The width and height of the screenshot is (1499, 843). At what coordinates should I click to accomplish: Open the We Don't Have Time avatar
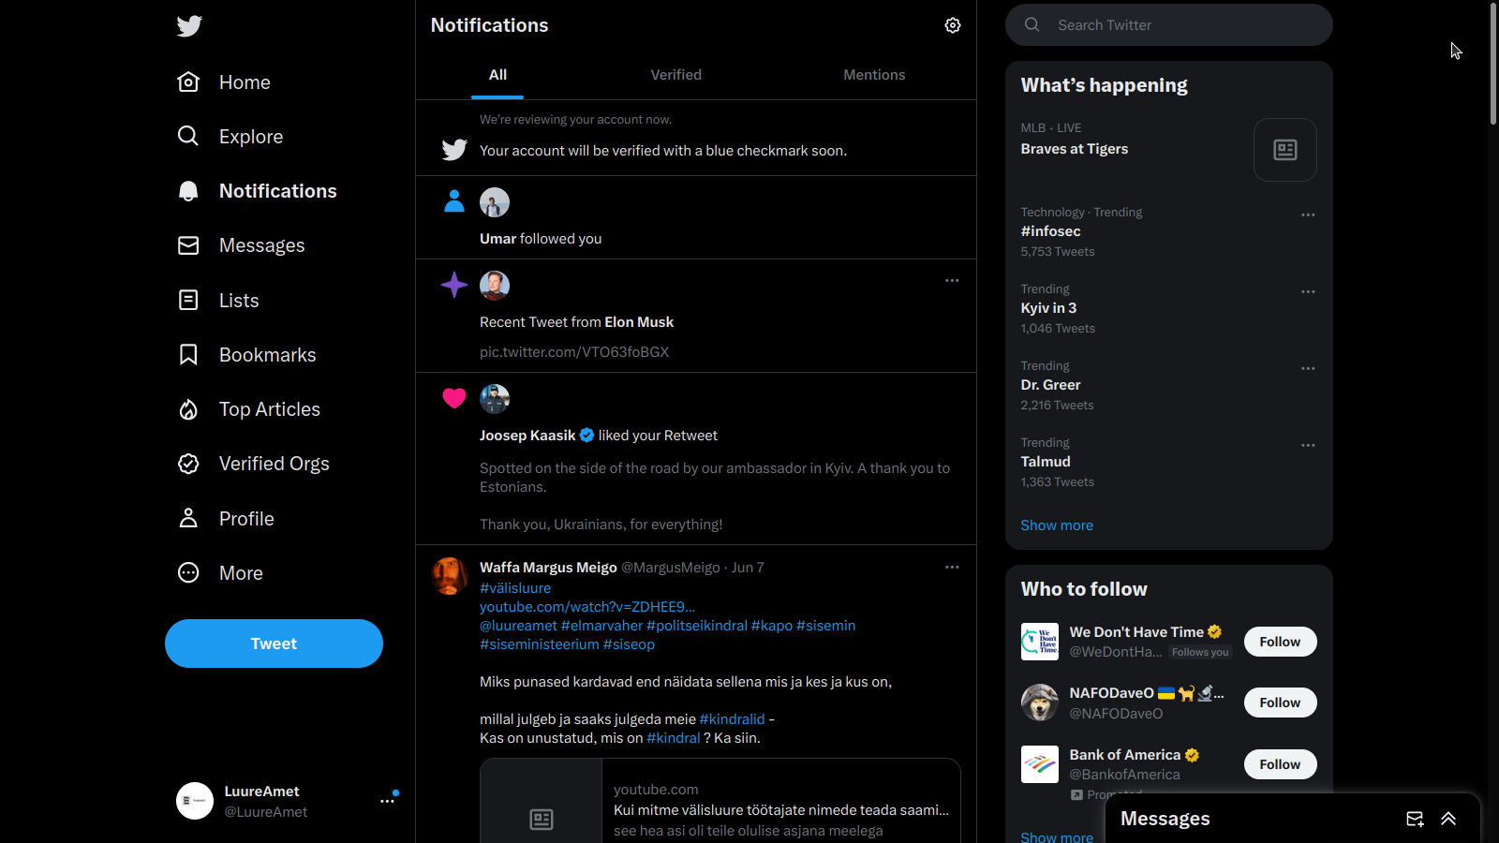(1040, 642)
